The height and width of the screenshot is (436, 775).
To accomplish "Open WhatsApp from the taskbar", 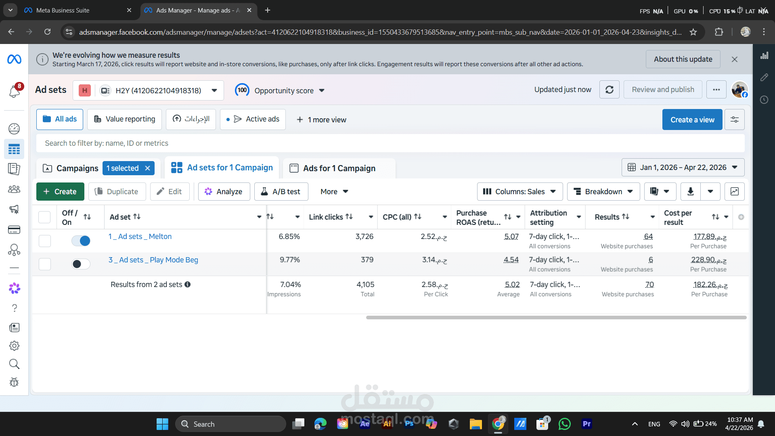I will pyautogui.click(x=565, y=424).
